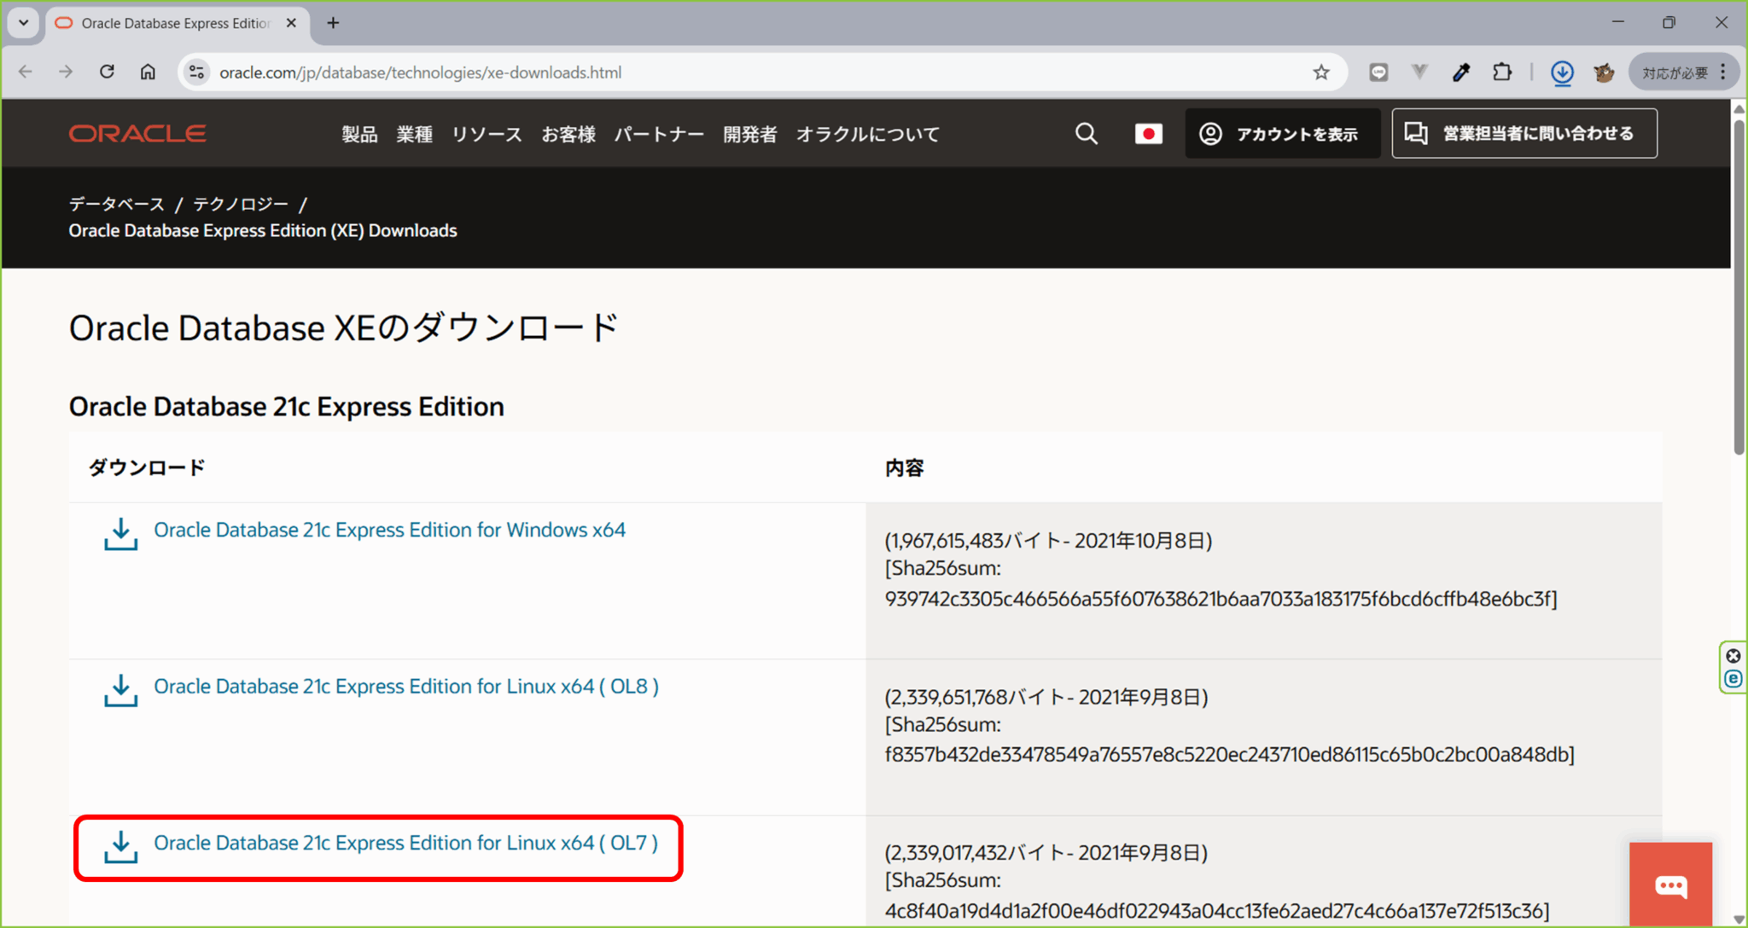The height and width of the screenshot is (928, 1748).
Task: Click the Japan flag region icon
Action: [x=1149, y=134]
